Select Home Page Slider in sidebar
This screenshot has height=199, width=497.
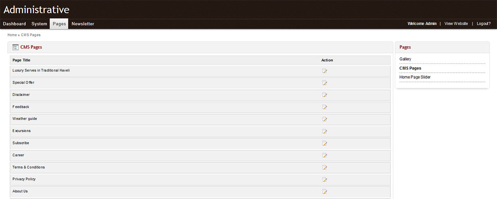[415, 77]
